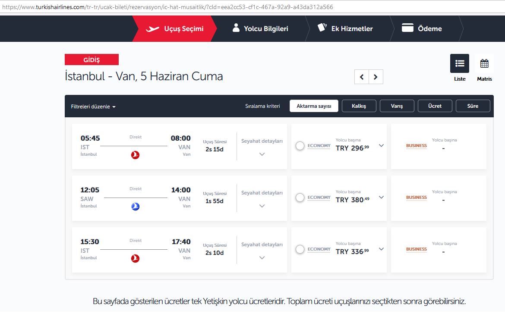Viewport: 505px width, 317px height.
Task: Click AnadoluJet logo on 12:05 flight
Action: pos(135,207)
